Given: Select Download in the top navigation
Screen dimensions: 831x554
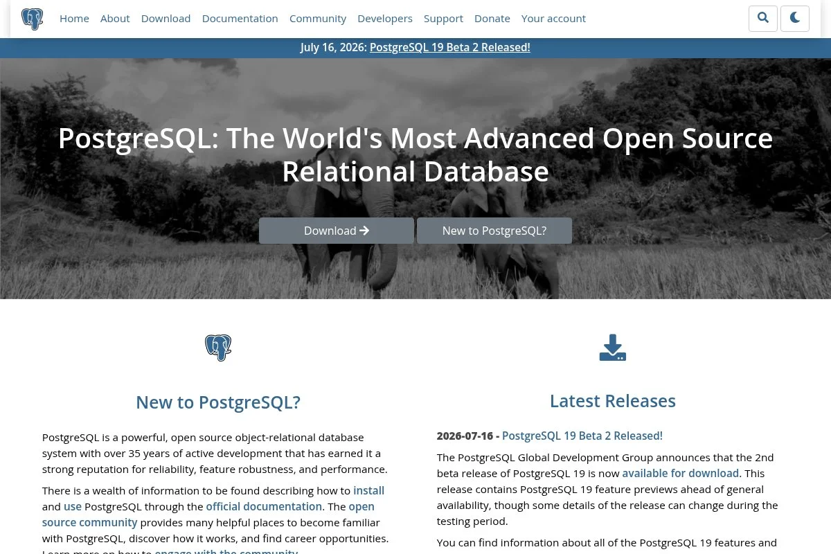Looking at the screenshot, I should click(x=166, y=19).
